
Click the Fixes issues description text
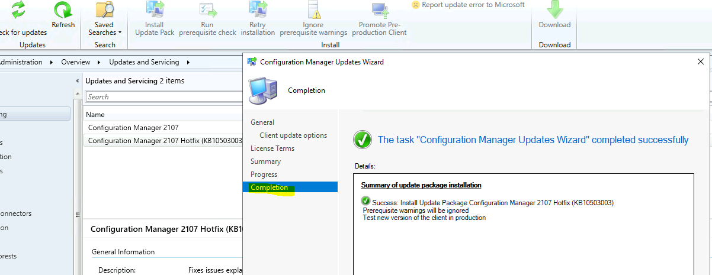tap(215, 270)
